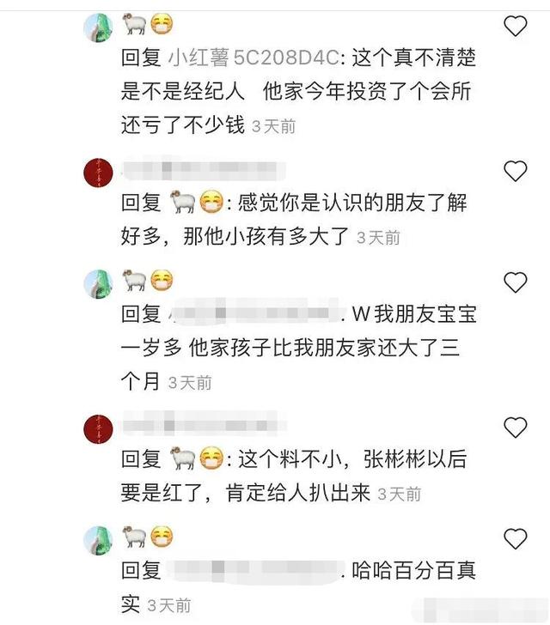550x625 pixels.
Task: Open the first commenter's green avatar
Action: pos(98,27)
